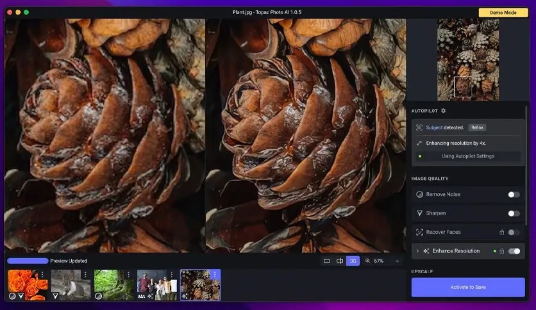Click the sharpen icon on rabbit thumbnail

click(55, 296)
